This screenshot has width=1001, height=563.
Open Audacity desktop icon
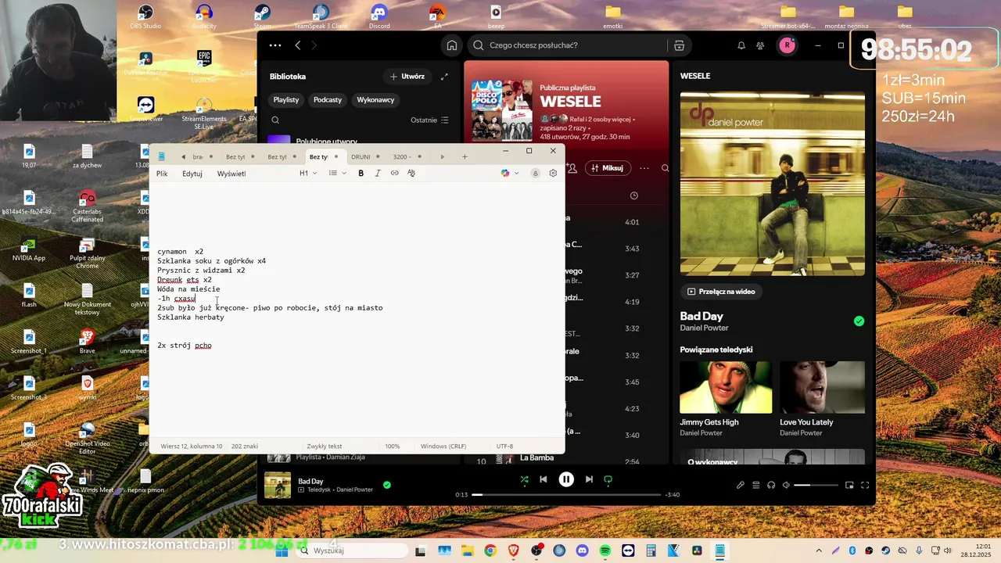[204, 17]
